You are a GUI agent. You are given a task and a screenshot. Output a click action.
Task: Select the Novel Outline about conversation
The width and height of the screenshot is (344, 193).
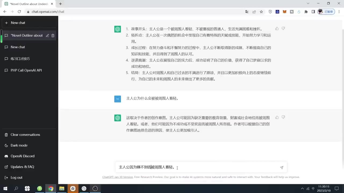tap(27, 35)
